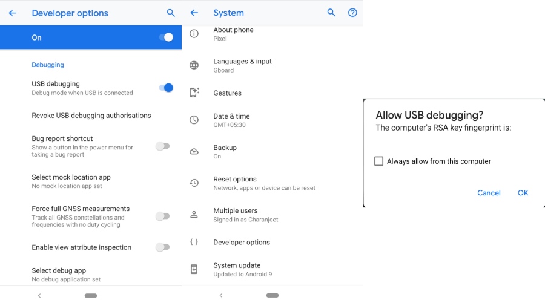Open search from Developer options header
545x306 pixels.
171,13
